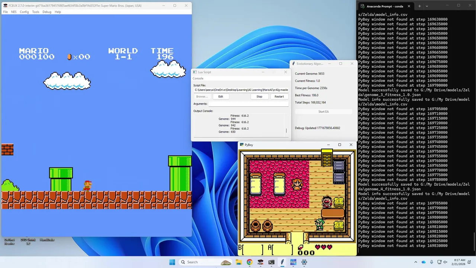The image size is (476, 268).
Task: Open the Config menu in FCEUX
Action: click(x=24, y=12)
